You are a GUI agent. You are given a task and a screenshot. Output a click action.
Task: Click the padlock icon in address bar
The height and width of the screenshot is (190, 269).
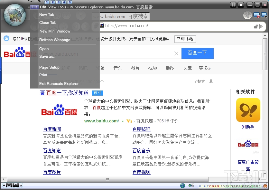256,26
